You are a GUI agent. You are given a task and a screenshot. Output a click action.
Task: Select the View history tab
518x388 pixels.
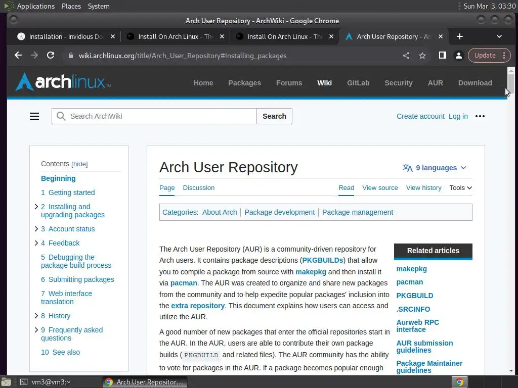[423, 188]
